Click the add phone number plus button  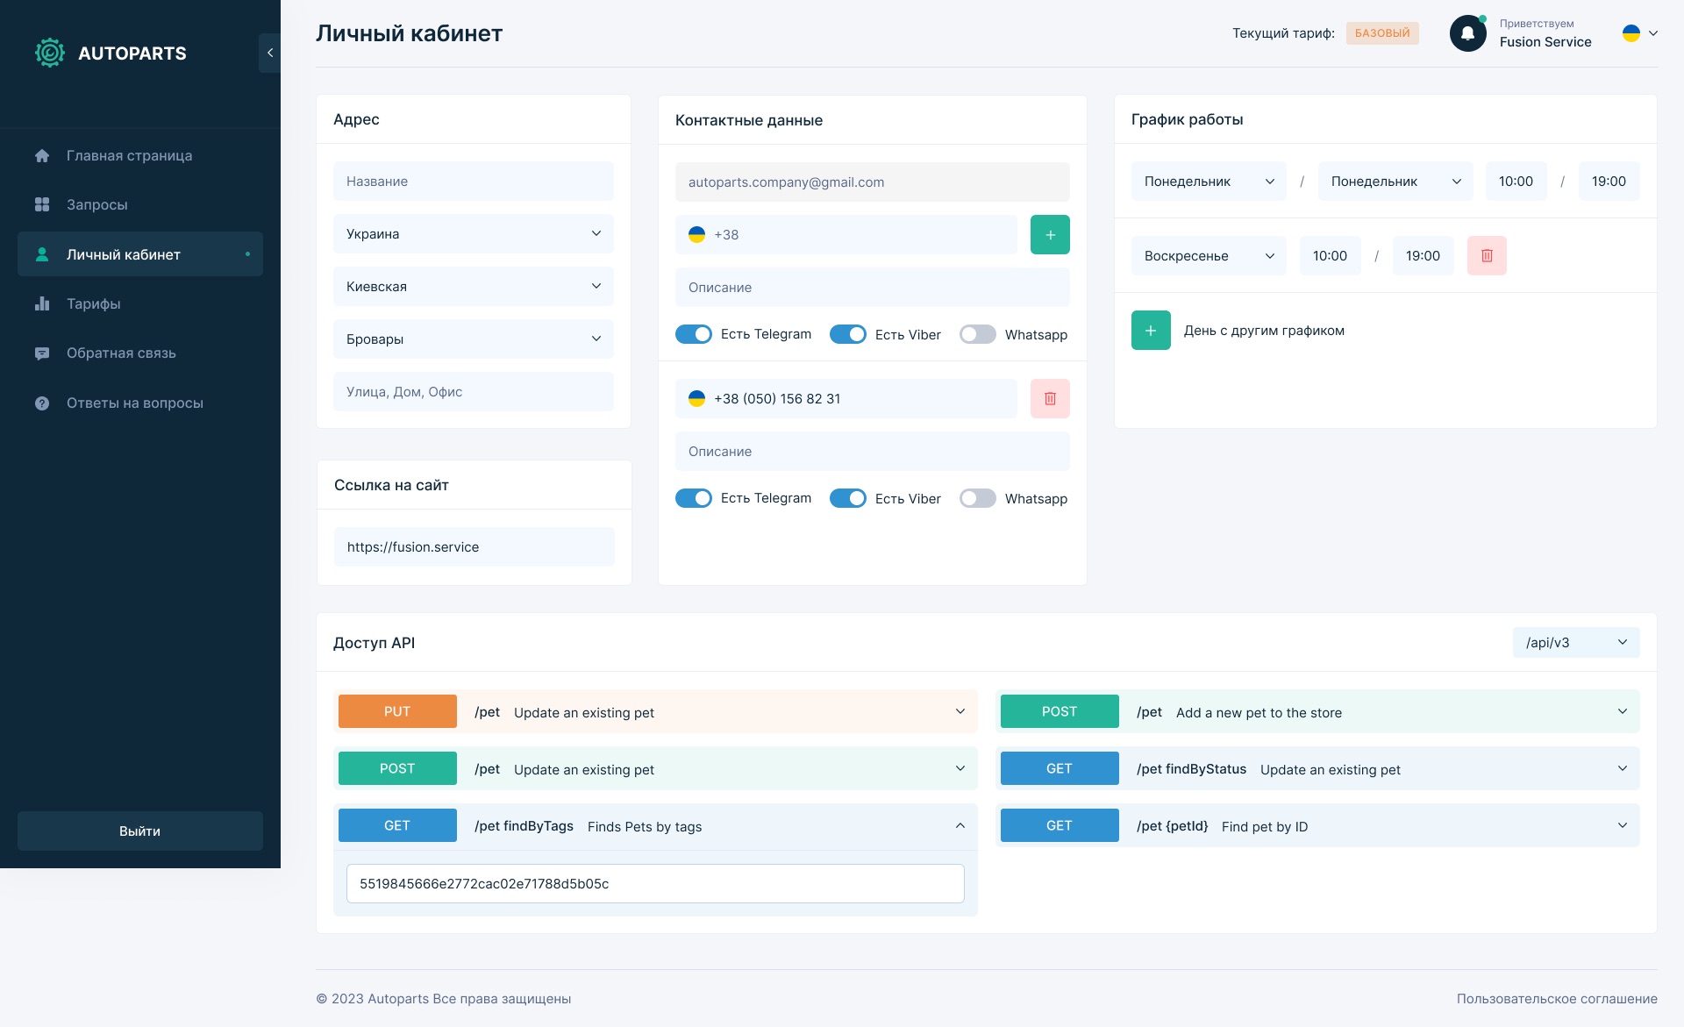[1049, 234]
